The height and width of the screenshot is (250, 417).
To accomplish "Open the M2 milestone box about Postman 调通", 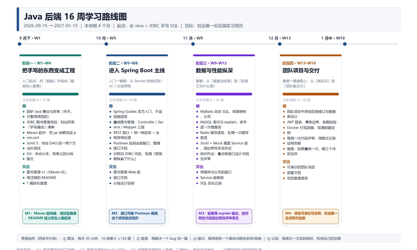I will (137, 216).
